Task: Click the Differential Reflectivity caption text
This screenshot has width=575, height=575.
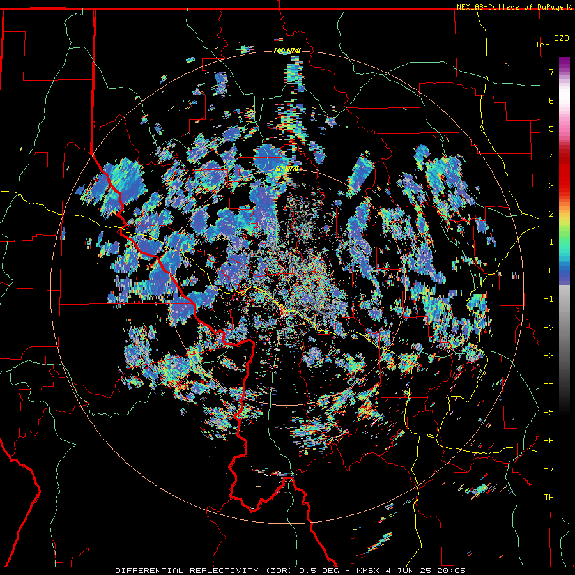Action: 290,571
